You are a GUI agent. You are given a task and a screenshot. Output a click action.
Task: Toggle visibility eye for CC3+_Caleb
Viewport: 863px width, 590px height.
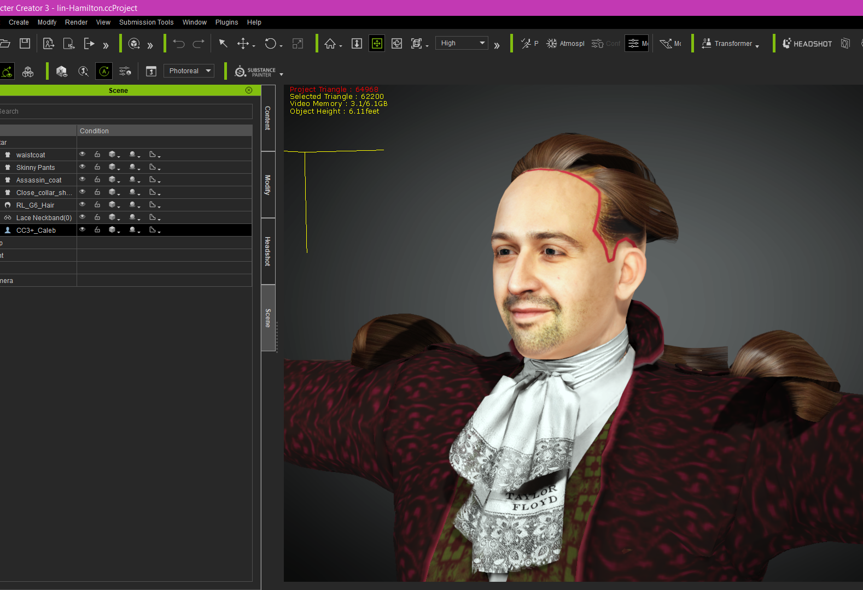coord(83,230)
